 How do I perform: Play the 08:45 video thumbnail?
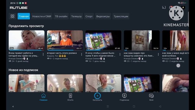[27, 40]
